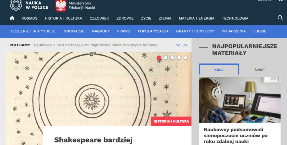287x145 pixels.
Task: Go to NAGRODY section
Action: [x=101, y=31]
